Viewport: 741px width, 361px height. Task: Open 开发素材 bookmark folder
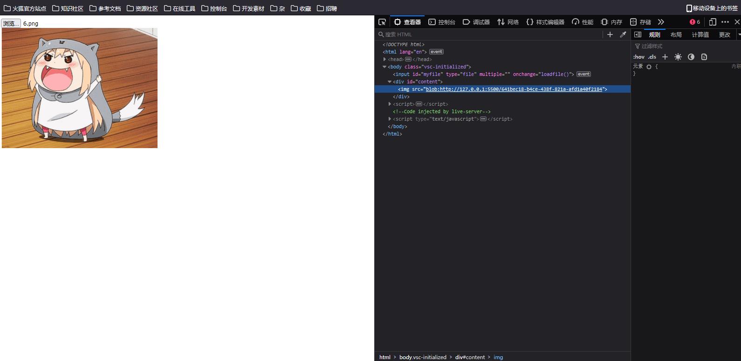pyautogui.click(x=249, y=8)
